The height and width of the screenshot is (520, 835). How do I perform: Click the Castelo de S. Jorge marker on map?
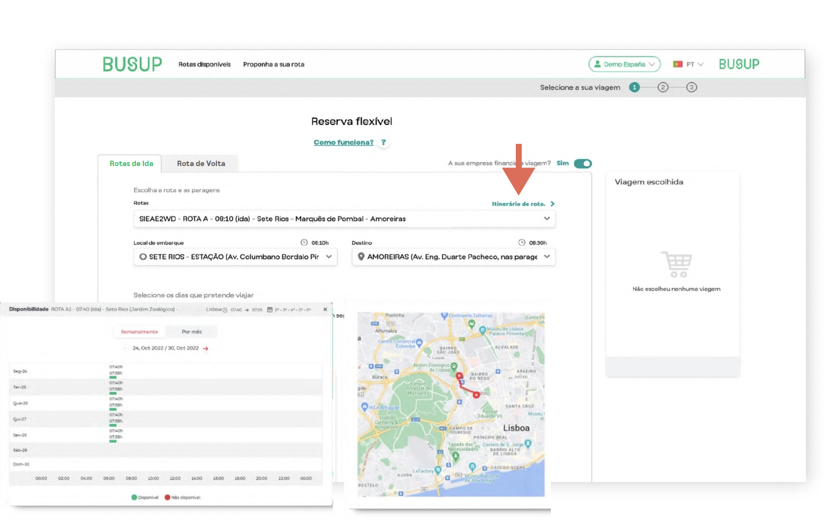(x=528, y=444)
